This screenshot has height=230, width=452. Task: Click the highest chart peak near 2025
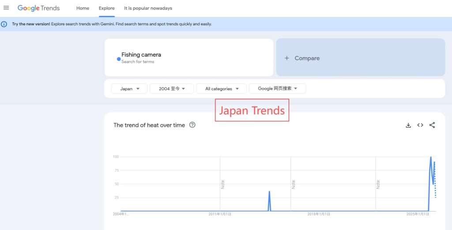[431, 157]
